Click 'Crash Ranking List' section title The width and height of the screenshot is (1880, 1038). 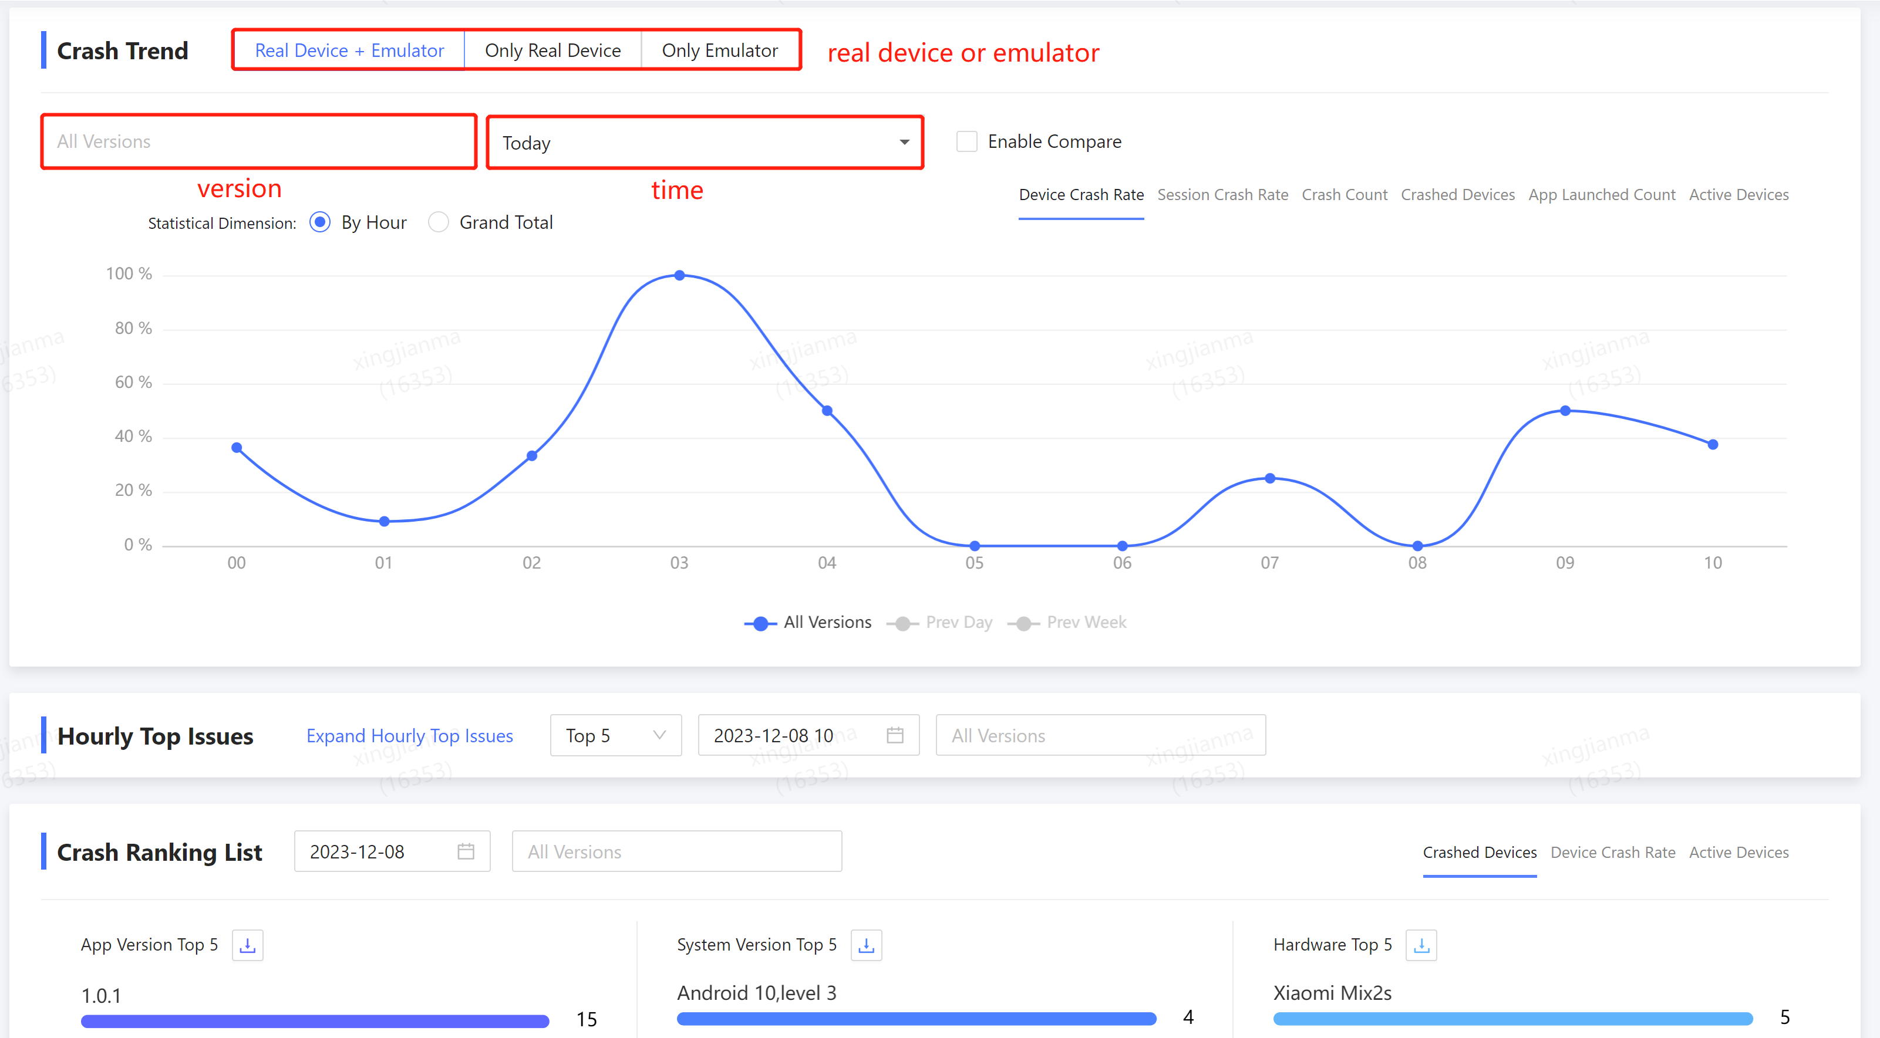pos(159,852)
